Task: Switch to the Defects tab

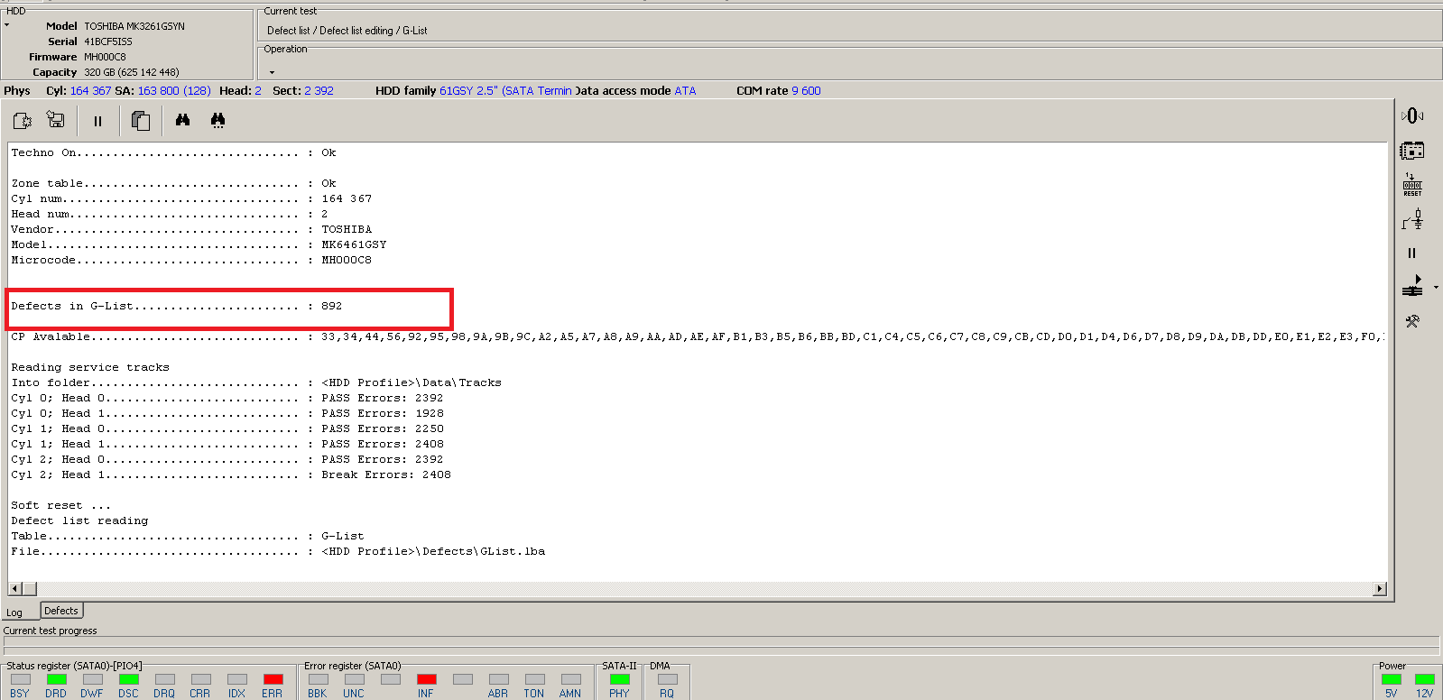Action: pyautogui.click(x=61, y=611)
